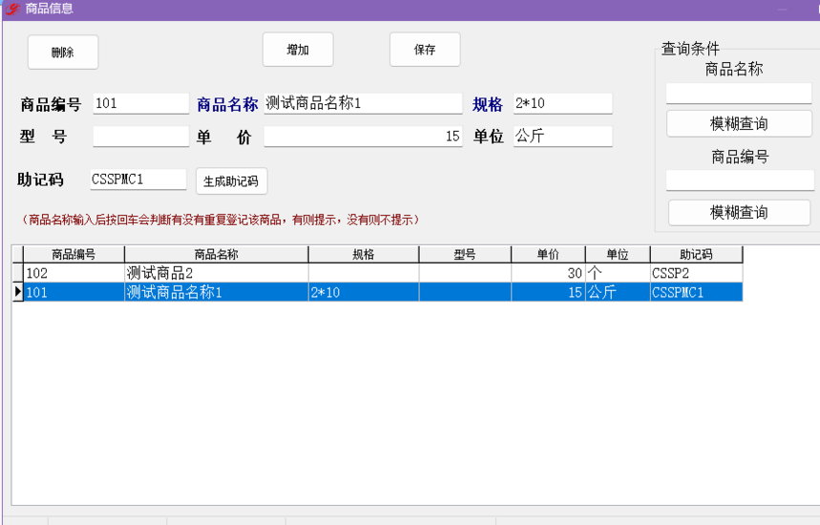Select grid cell 2*10 in row 101
The height and width of the screenshot is (525, 820).
364,292
